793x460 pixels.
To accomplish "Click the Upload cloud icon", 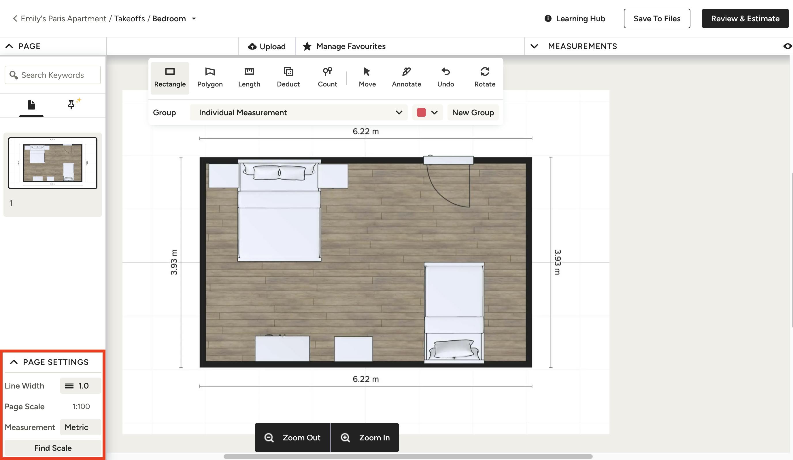I will tap(252, 47).
